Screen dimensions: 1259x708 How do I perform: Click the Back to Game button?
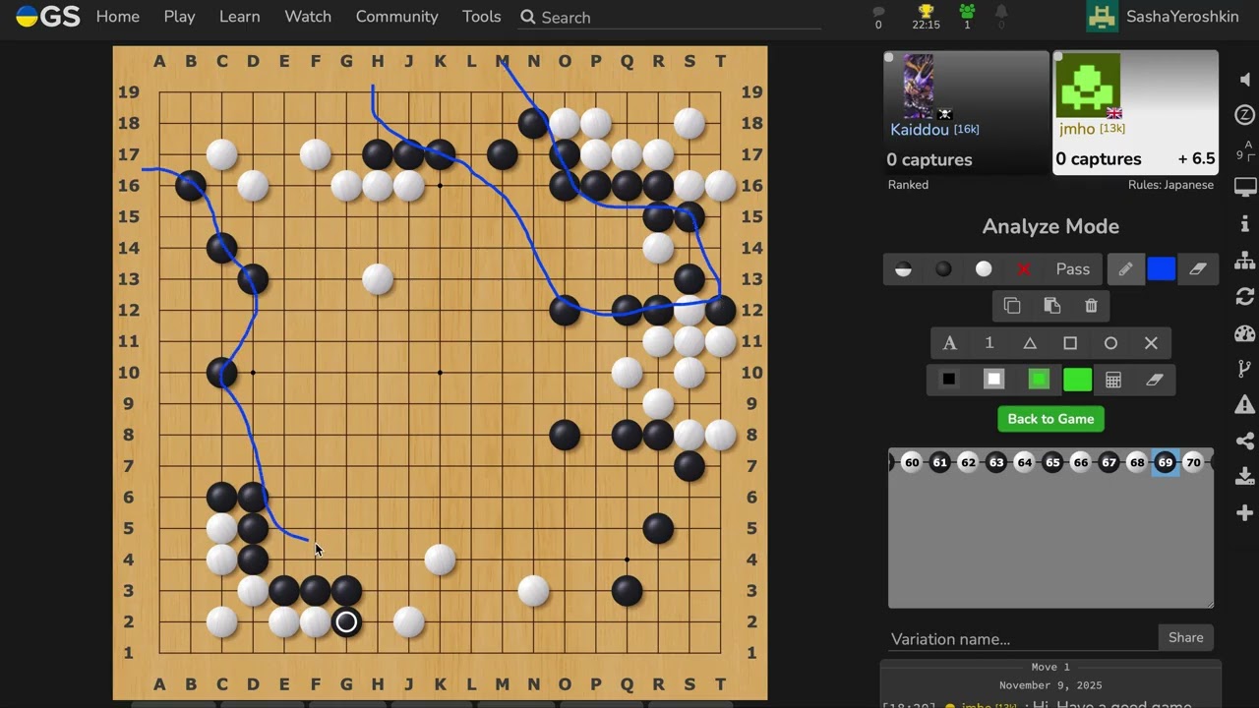[x=1050, y=419]
